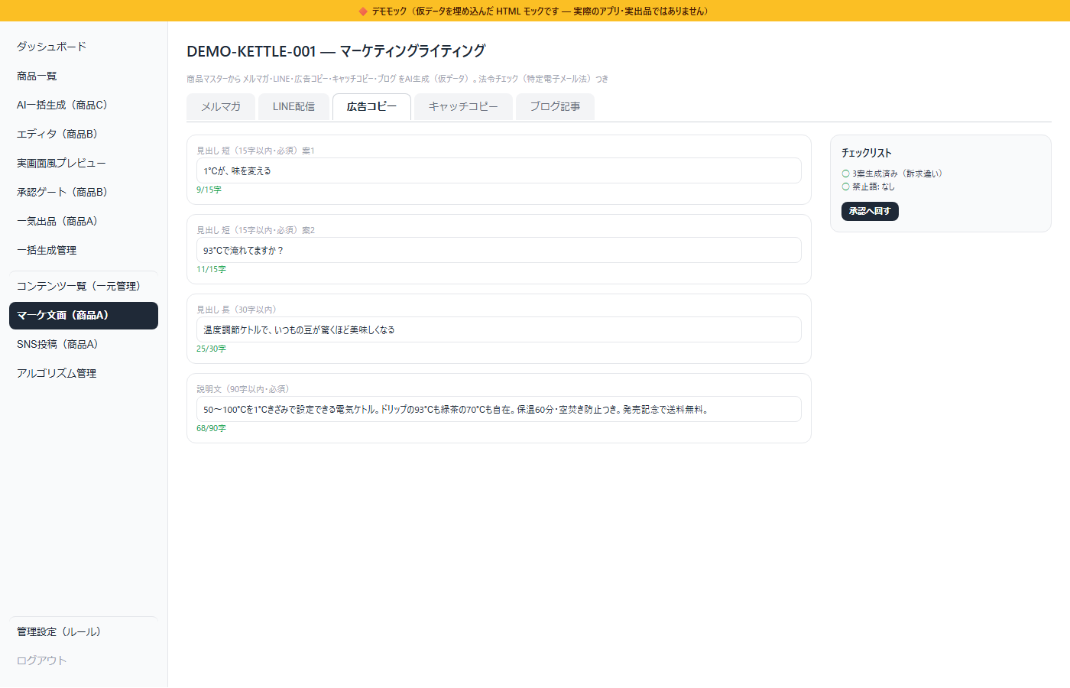Open ダッシュボード in the sidebar
The width and height of the screenshot is (1070, 688).
coord(83,47)
